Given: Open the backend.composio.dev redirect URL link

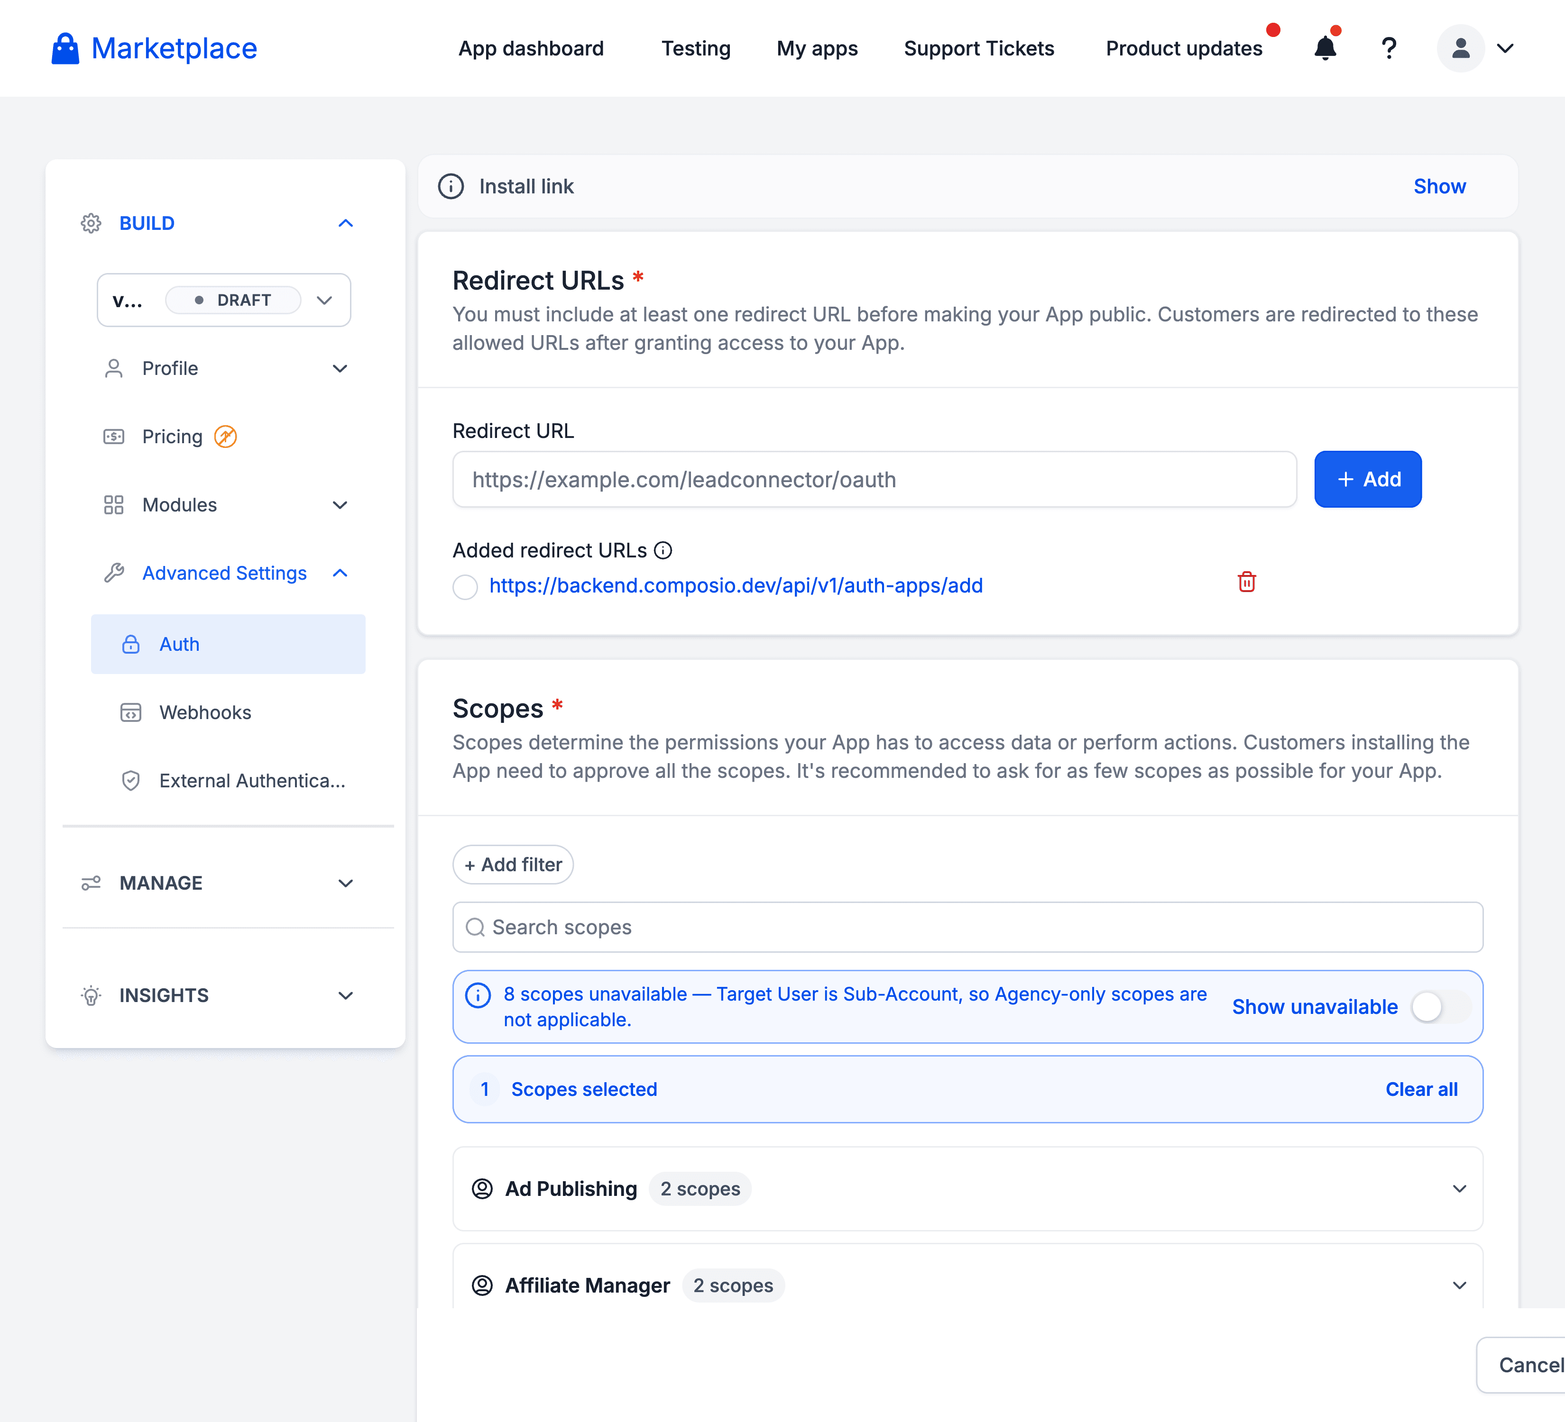Looking at the screenshot, I should coord(736,586).
